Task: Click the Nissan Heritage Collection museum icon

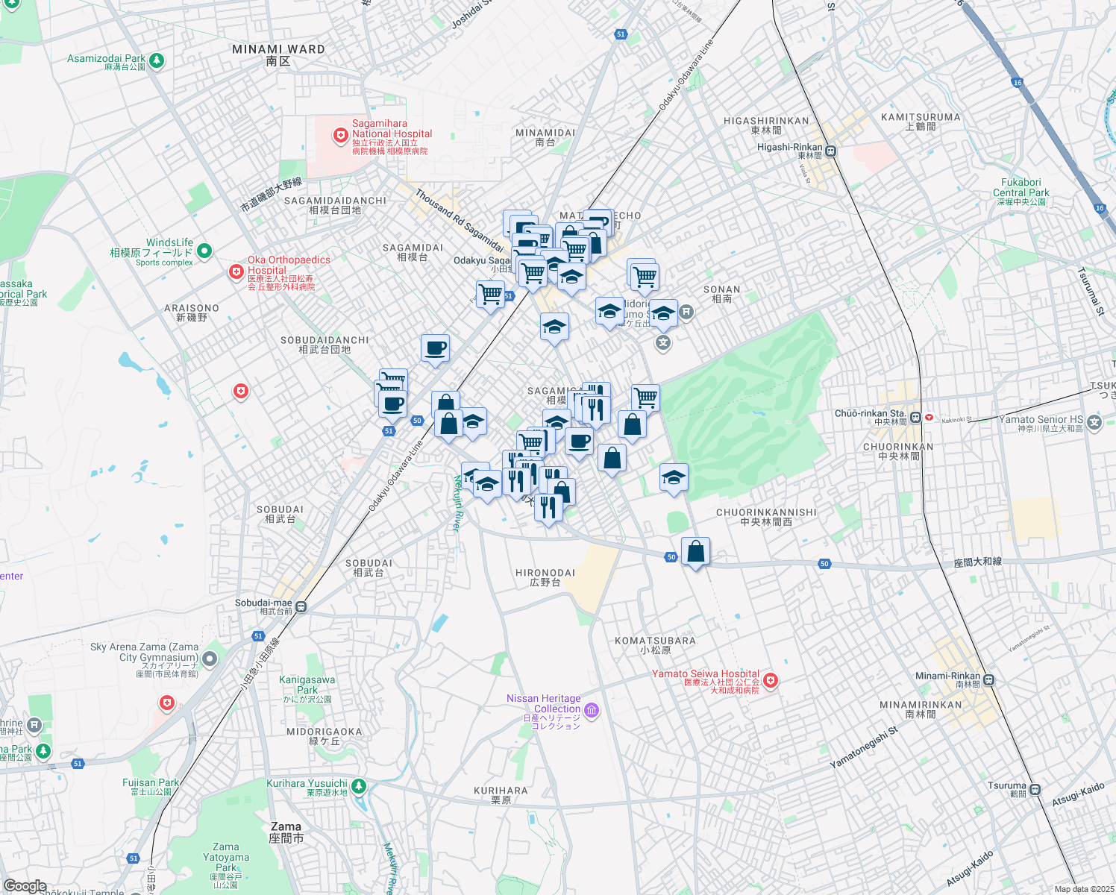Action: (592, 710)
